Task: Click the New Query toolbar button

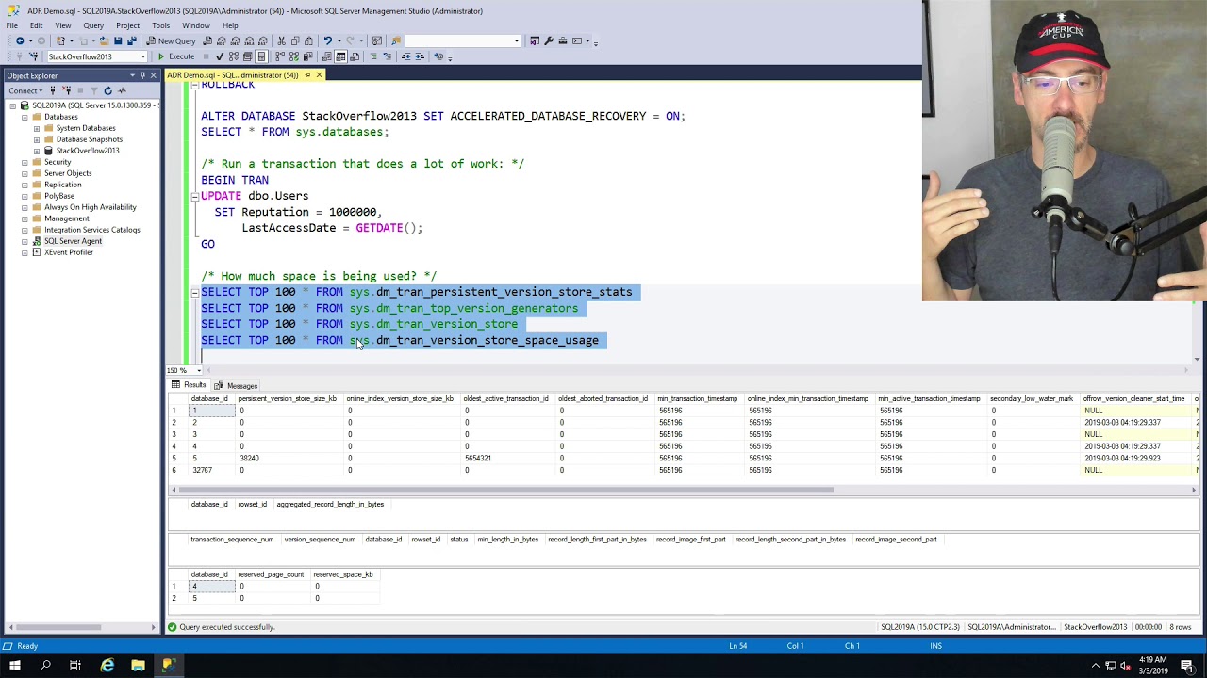Action: [171, 40]
